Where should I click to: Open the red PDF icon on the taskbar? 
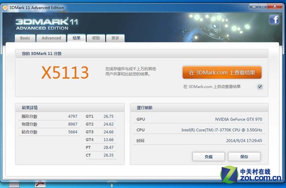click(x=40, y=184)
